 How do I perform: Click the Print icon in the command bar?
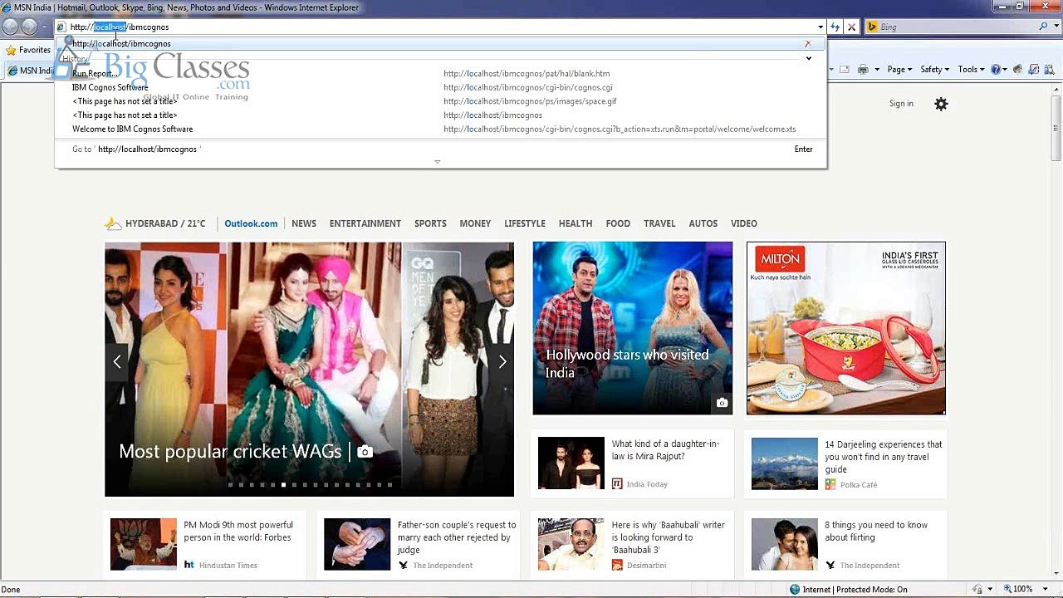(x=863, y=70)
